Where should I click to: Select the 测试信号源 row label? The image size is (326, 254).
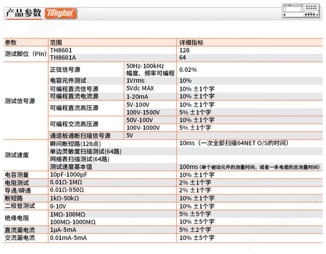(20, 101)
